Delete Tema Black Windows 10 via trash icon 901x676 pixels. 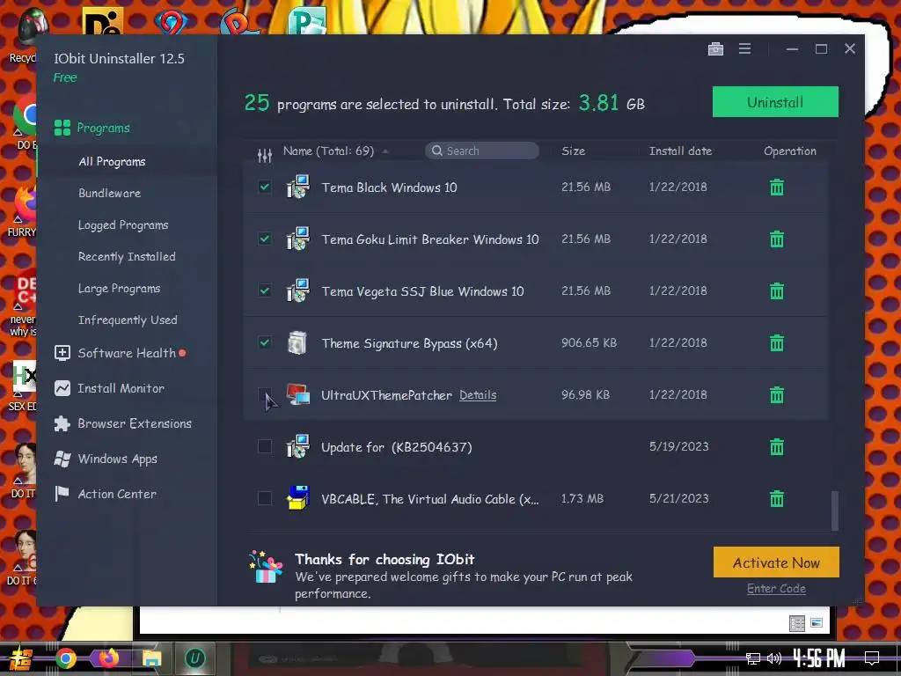(x=777, y=187)
